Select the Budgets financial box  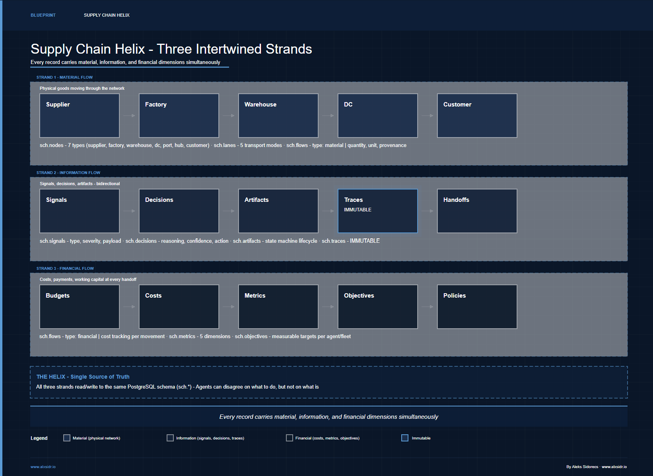(80, 307)
